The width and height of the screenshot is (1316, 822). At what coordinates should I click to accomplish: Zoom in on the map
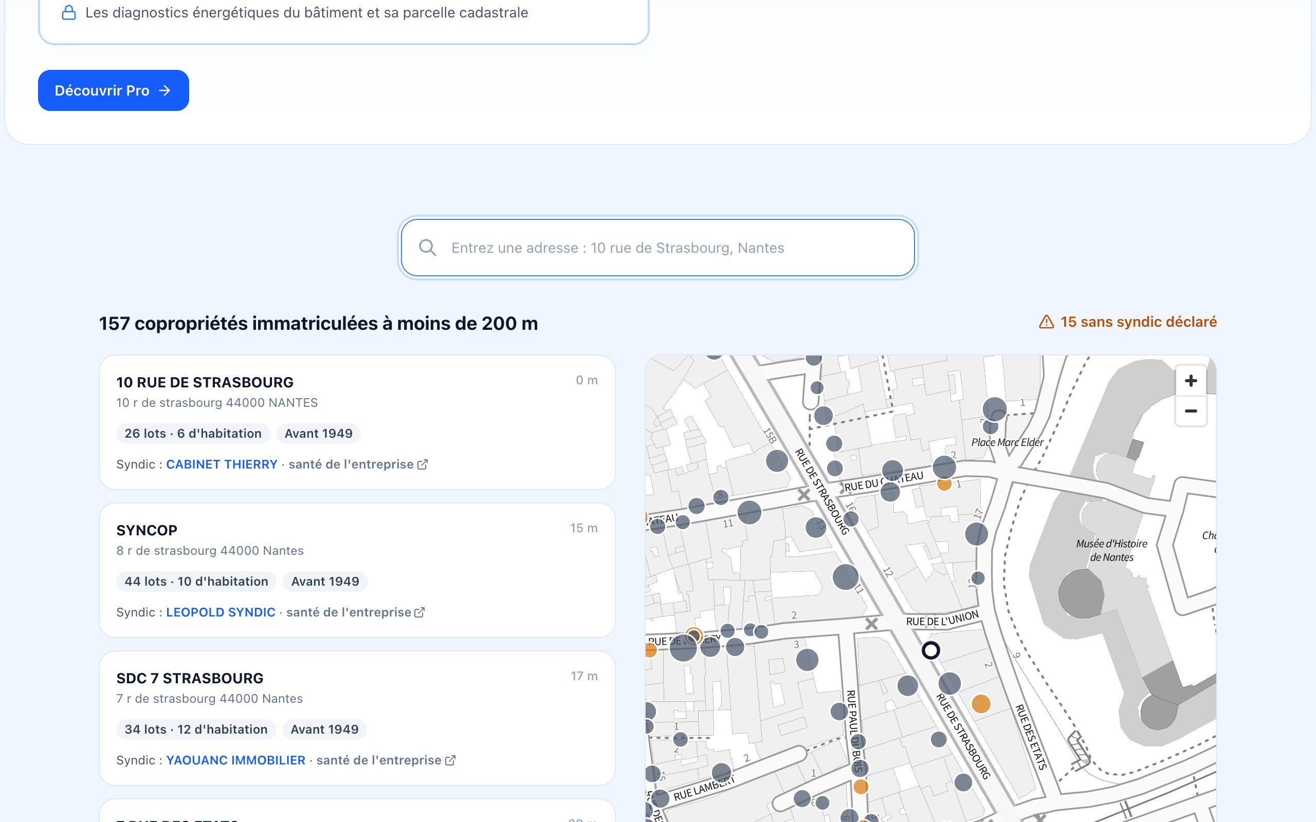pyautogui.click(x=1191, y=381)
